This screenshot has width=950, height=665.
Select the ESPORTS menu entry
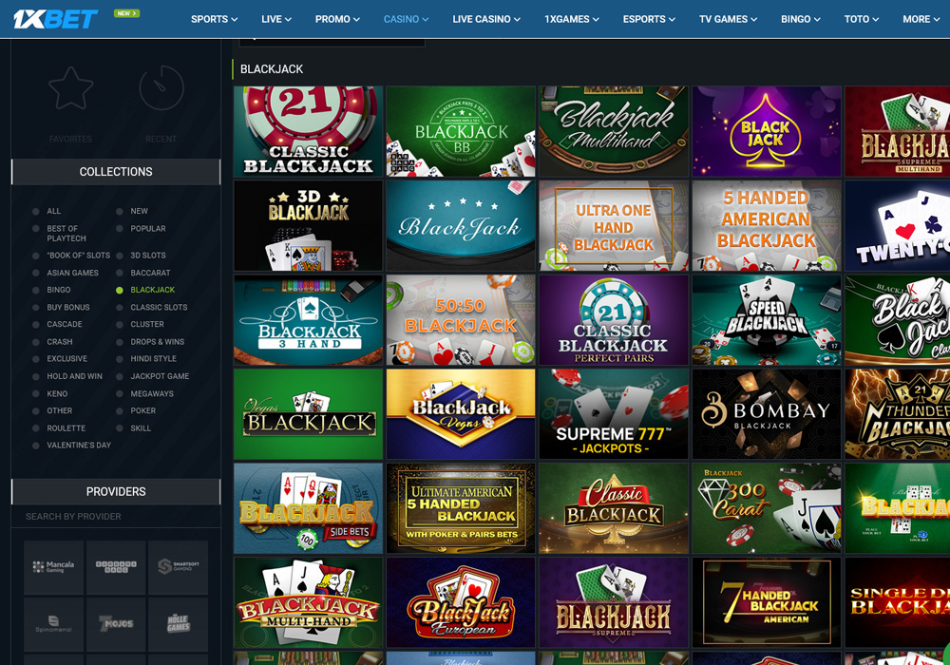(x=648, y=18)
